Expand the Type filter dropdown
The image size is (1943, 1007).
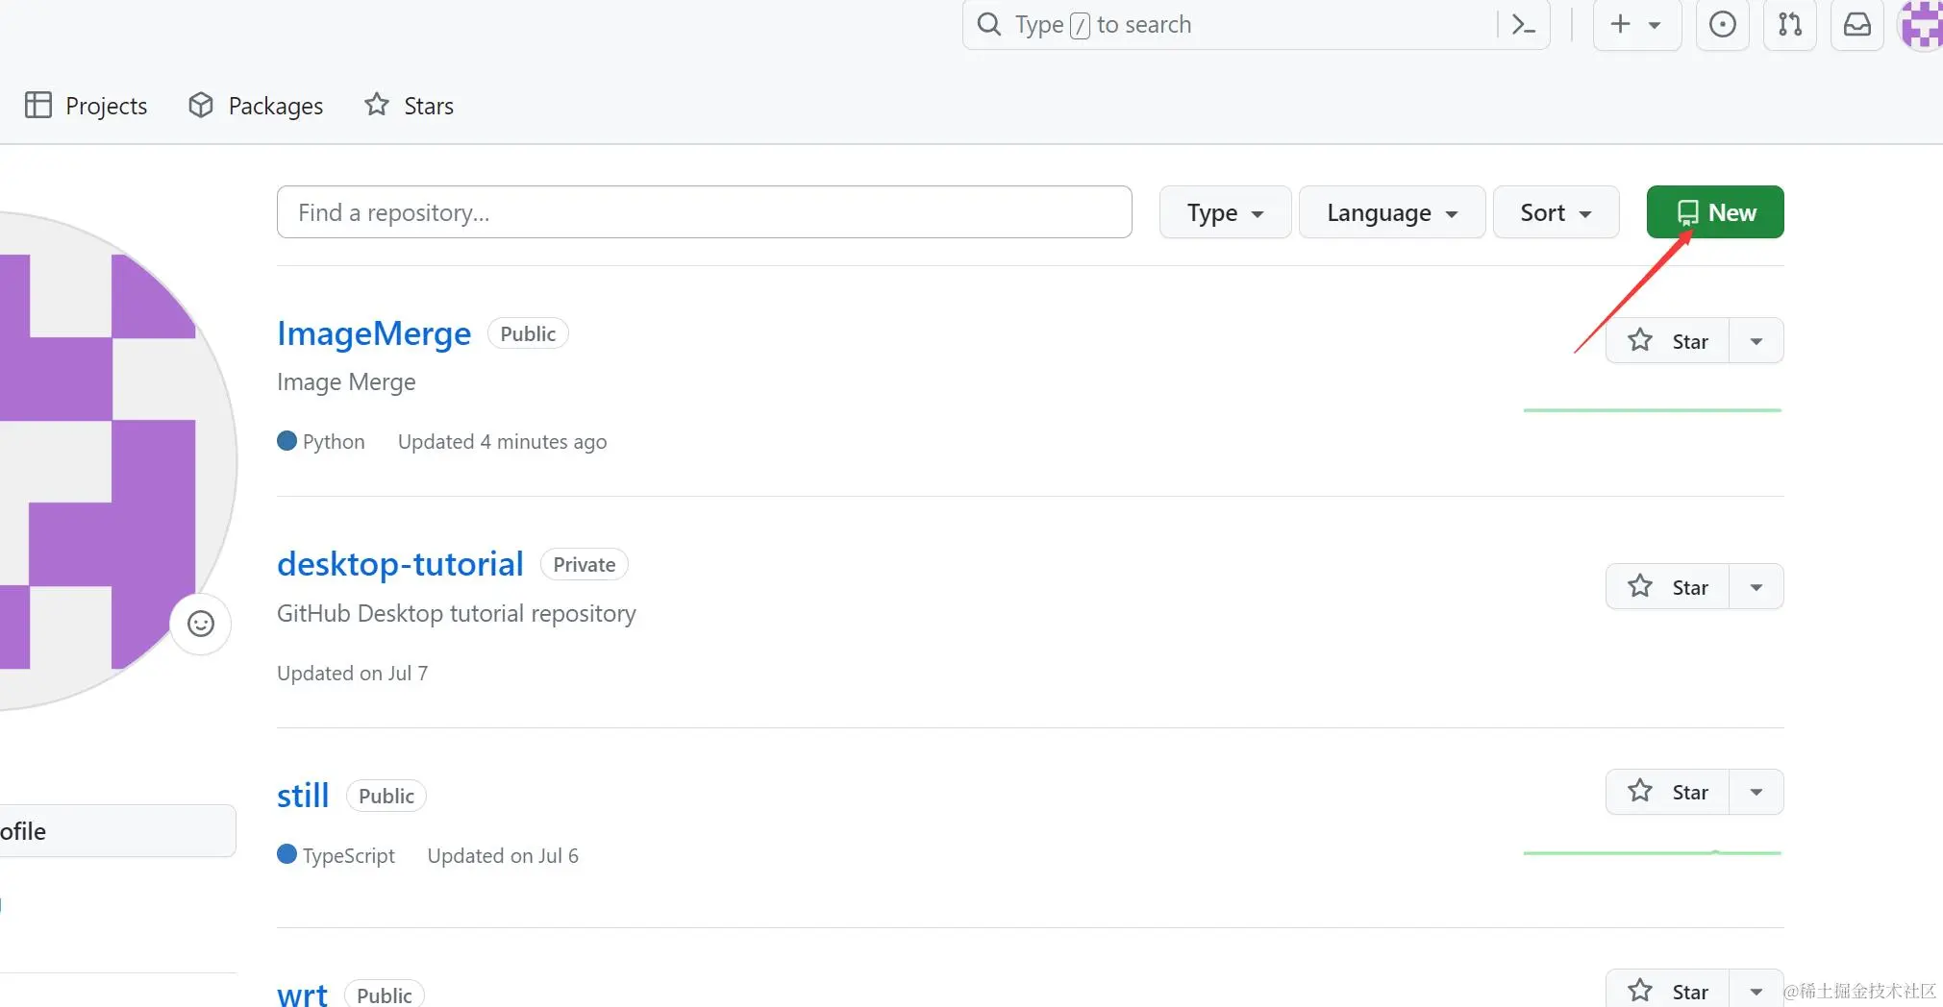pyautogui.click(x=1225, y=212)
